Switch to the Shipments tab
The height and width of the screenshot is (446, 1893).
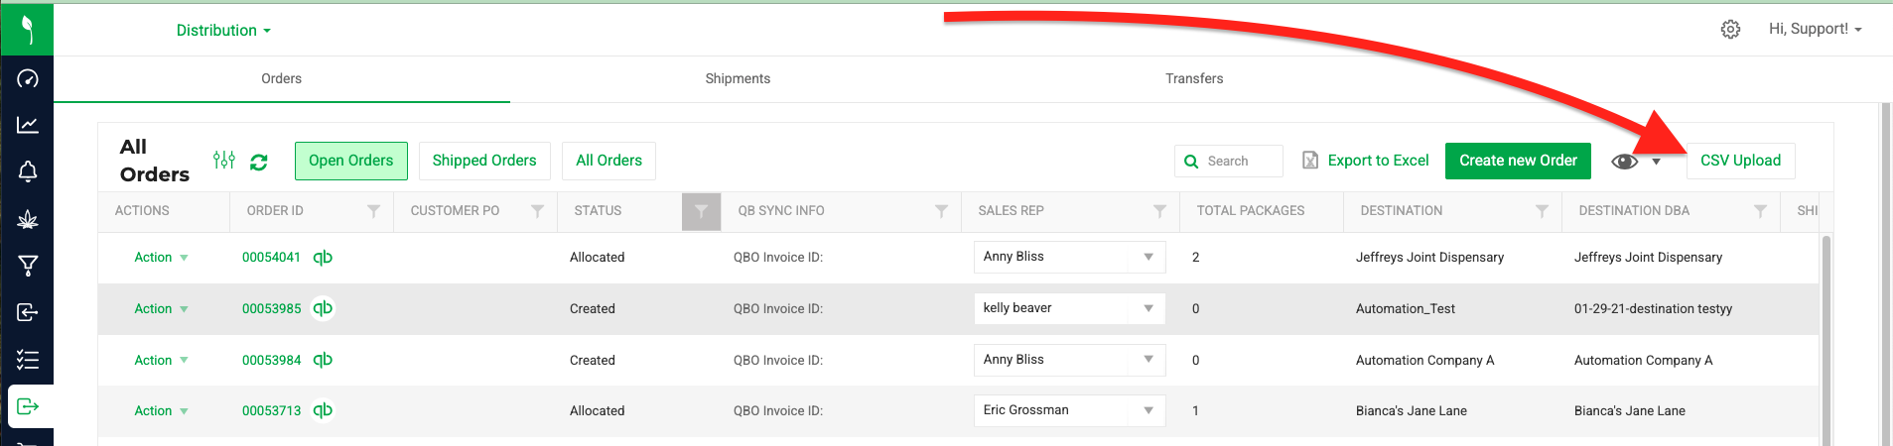pos(738,78)
